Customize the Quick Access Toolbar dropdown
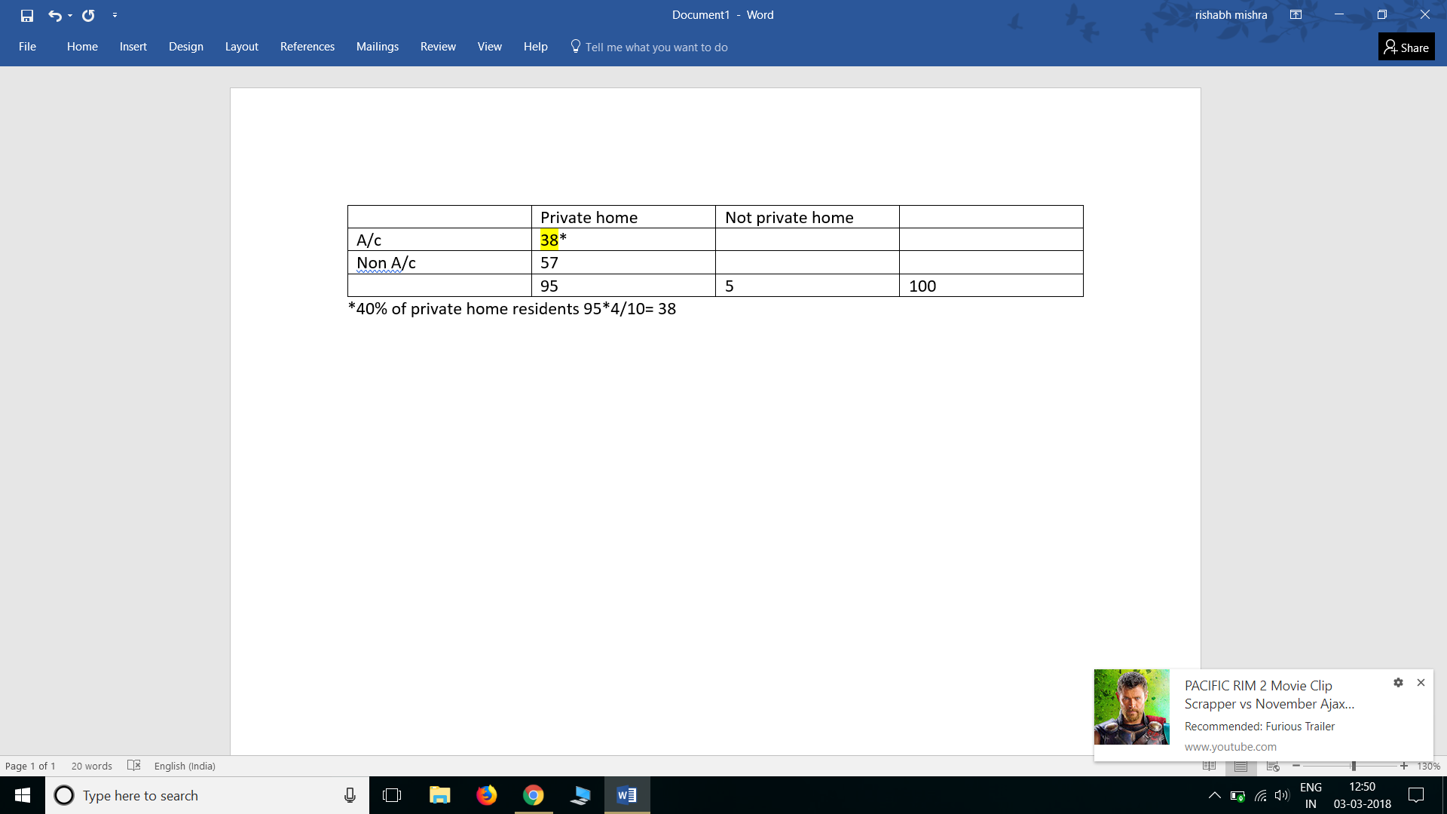 [x=115, y=14]
